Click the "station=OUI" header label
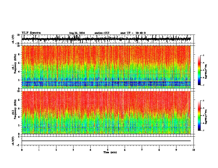218x168 pixels. pyautogui.click(x=102, y=33)
